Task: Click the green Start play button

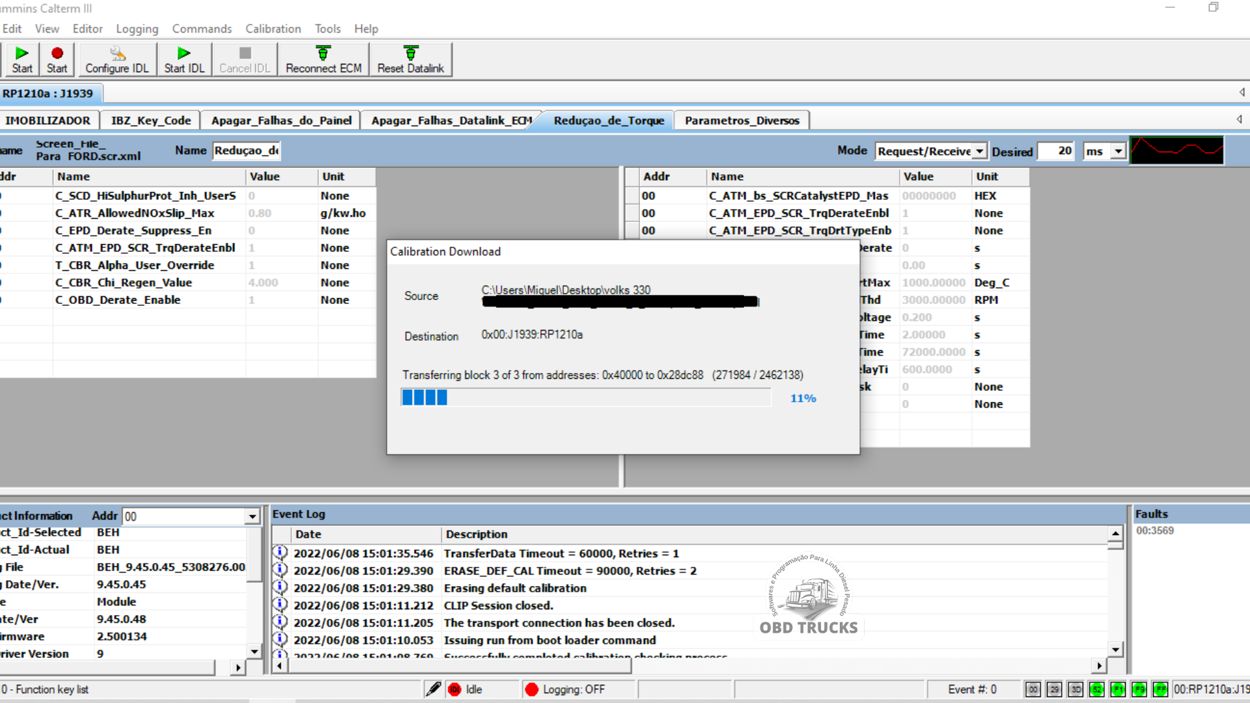Action: [x=21, y=59]
